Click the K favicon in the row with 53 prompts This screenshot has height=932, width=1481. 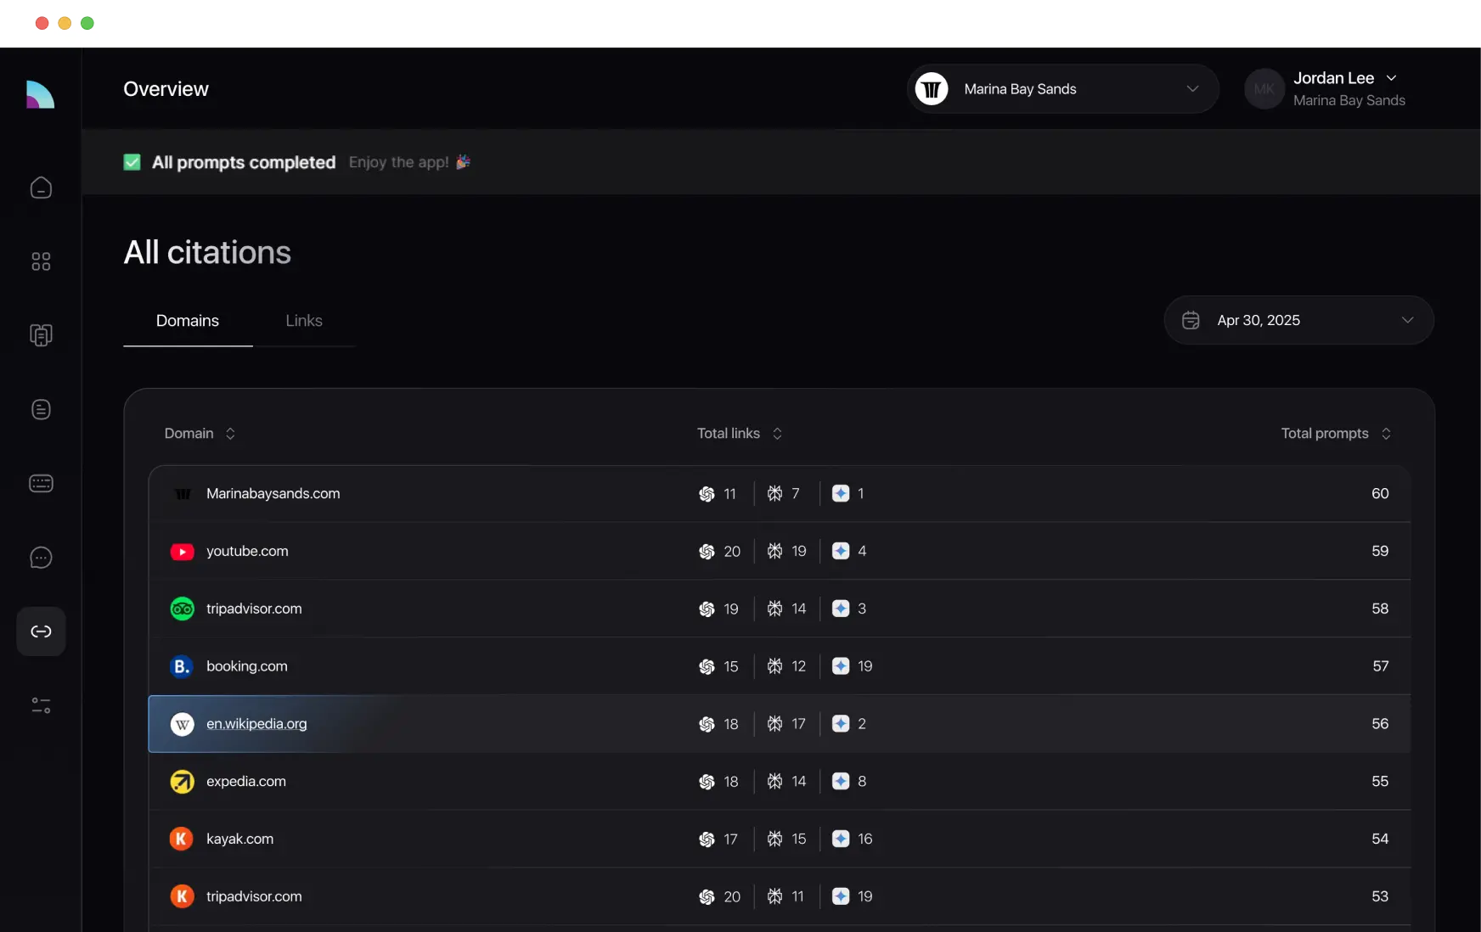pos(182,896)
